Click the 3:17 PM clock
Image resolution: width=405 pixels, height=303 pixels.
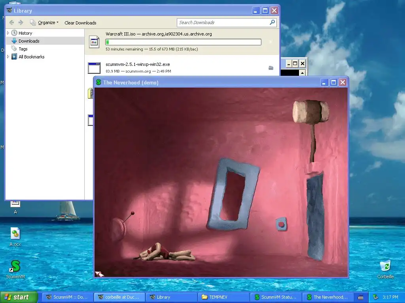click(390, 297)
